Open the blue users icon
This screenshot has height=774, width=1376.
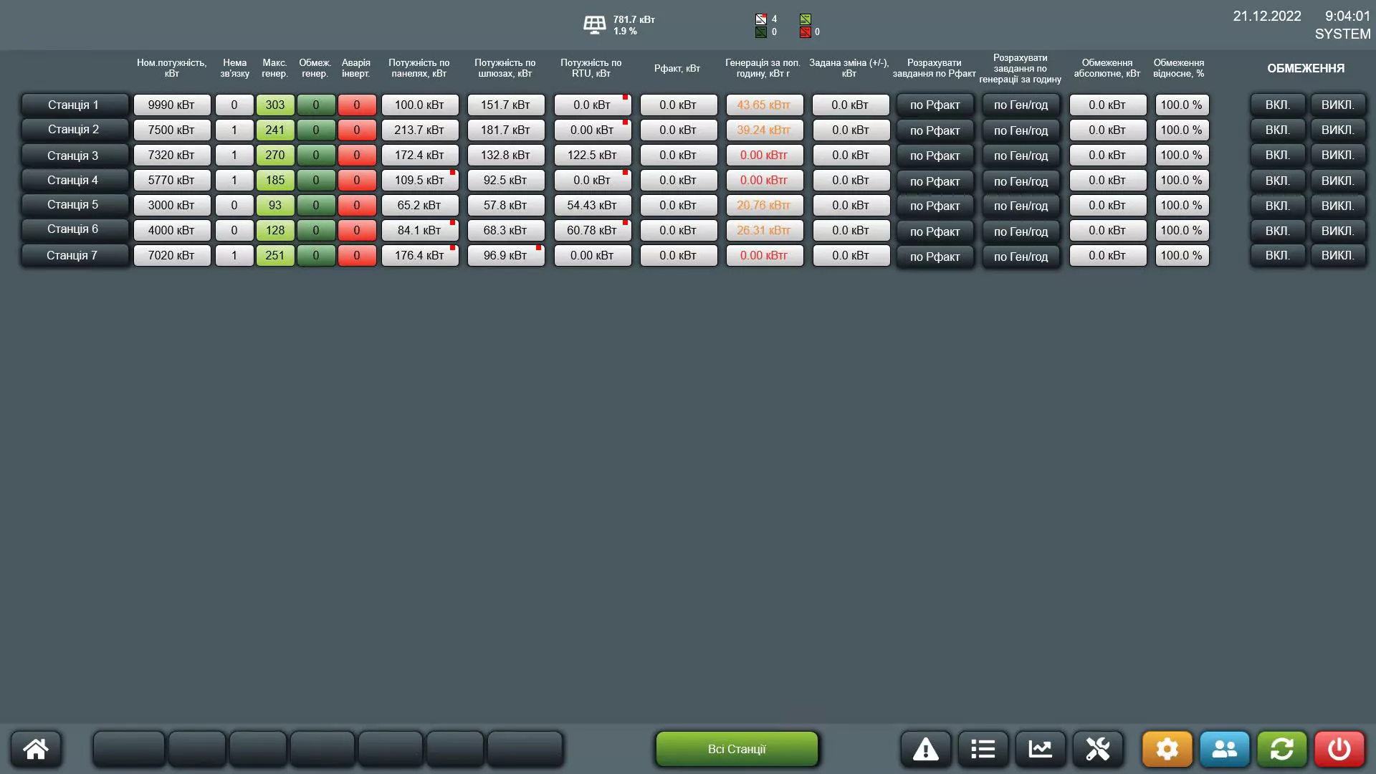coord(1225,749)
